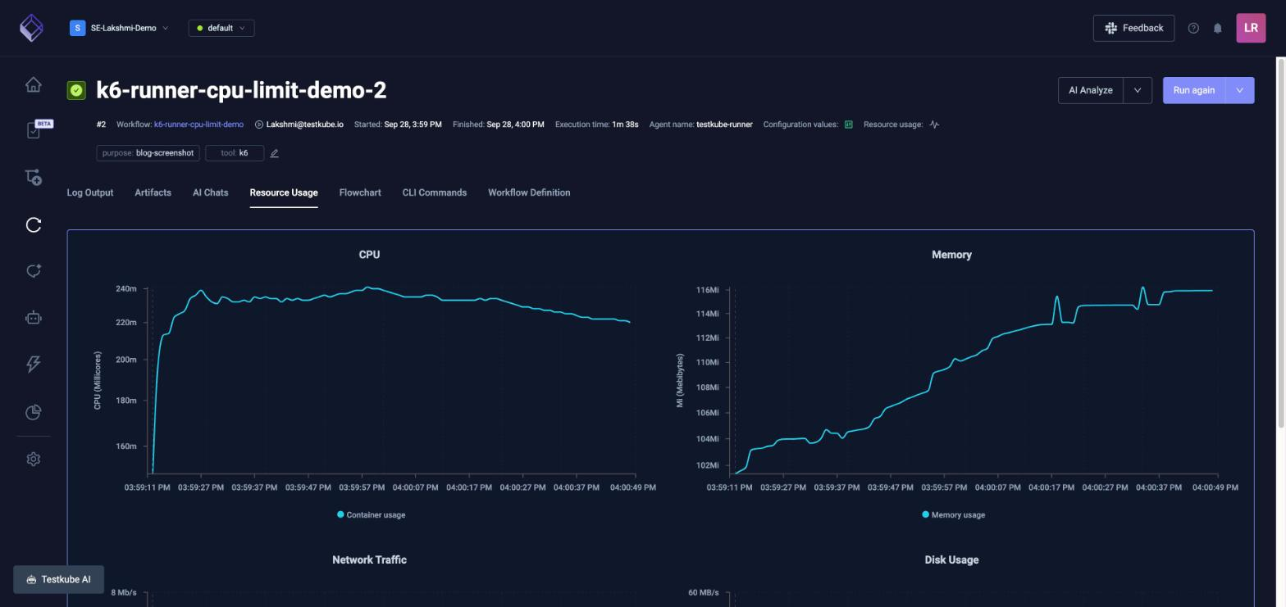1286x607 pixels.
Task: Open settings via the gear sidebar icon
Action: pos(34,459)
